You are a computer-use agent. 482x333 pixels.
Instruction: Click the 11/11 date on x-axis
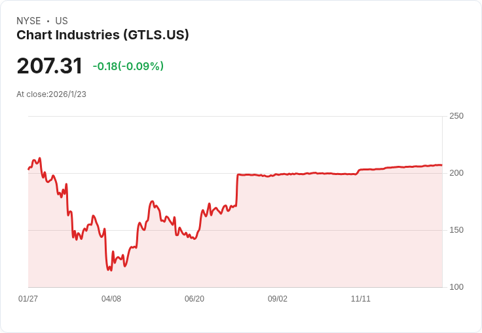(361, 299)
